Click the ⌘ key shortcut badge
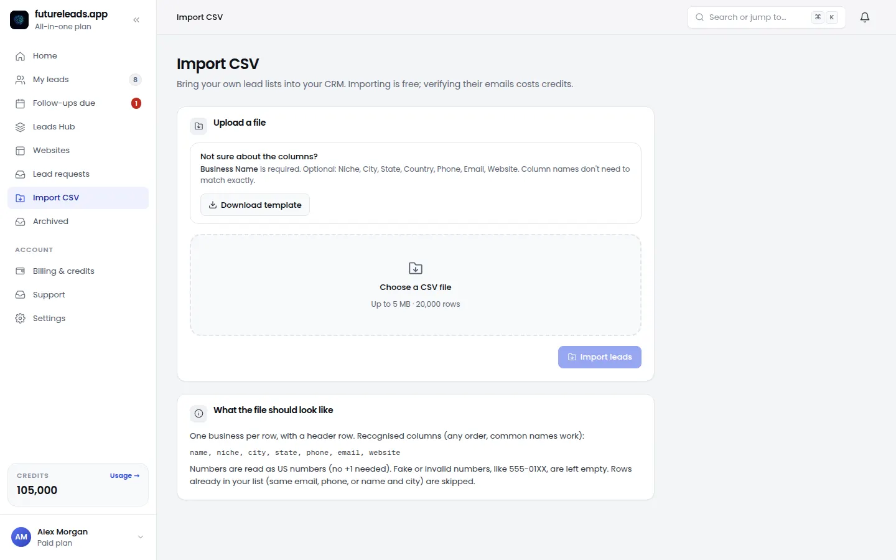 [x=818, y=17]
